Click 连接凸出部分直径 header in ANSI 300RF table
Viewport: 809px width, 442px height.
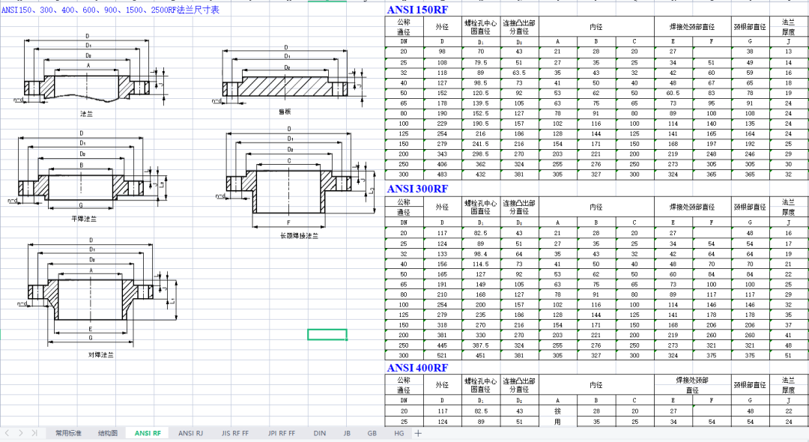click(519, 207)
